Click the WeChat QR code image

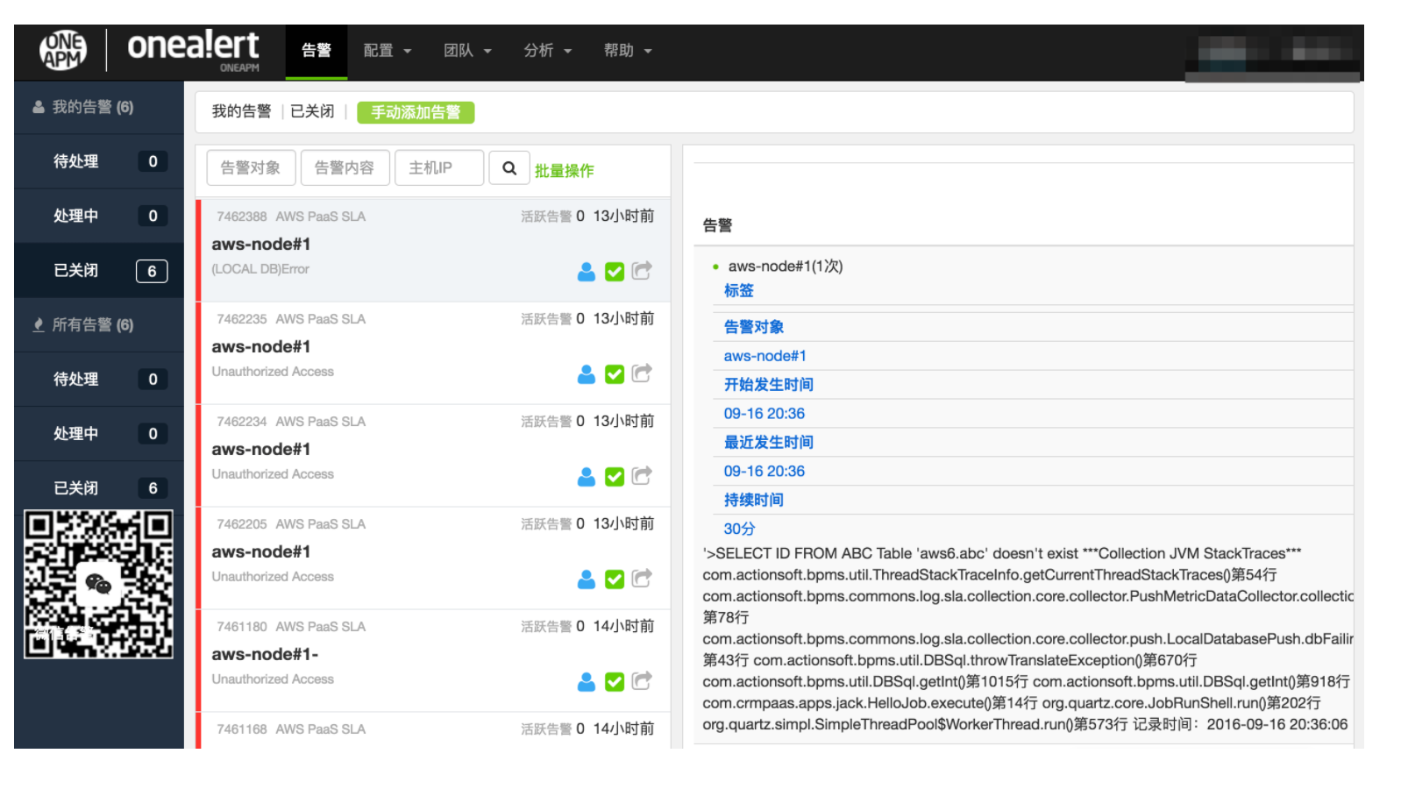point(98,584)
